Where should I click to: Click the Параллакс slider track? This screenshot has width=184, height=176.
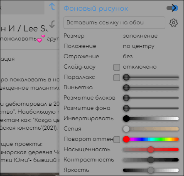coord(151,77)
